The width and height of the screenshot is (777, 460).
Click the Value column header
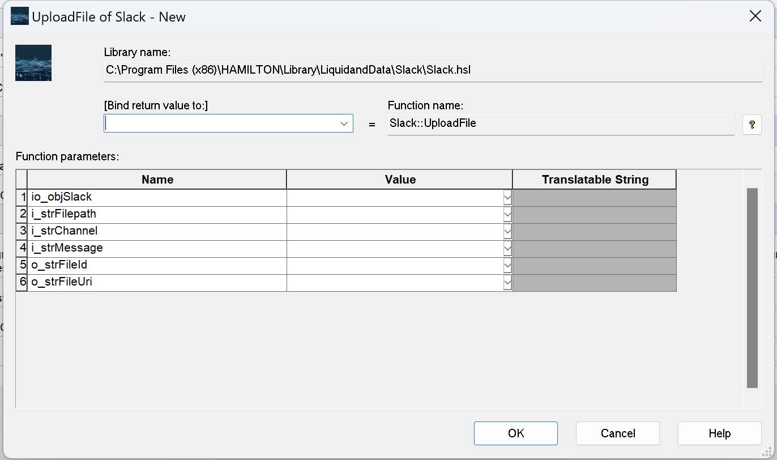[x=400, y=180]
